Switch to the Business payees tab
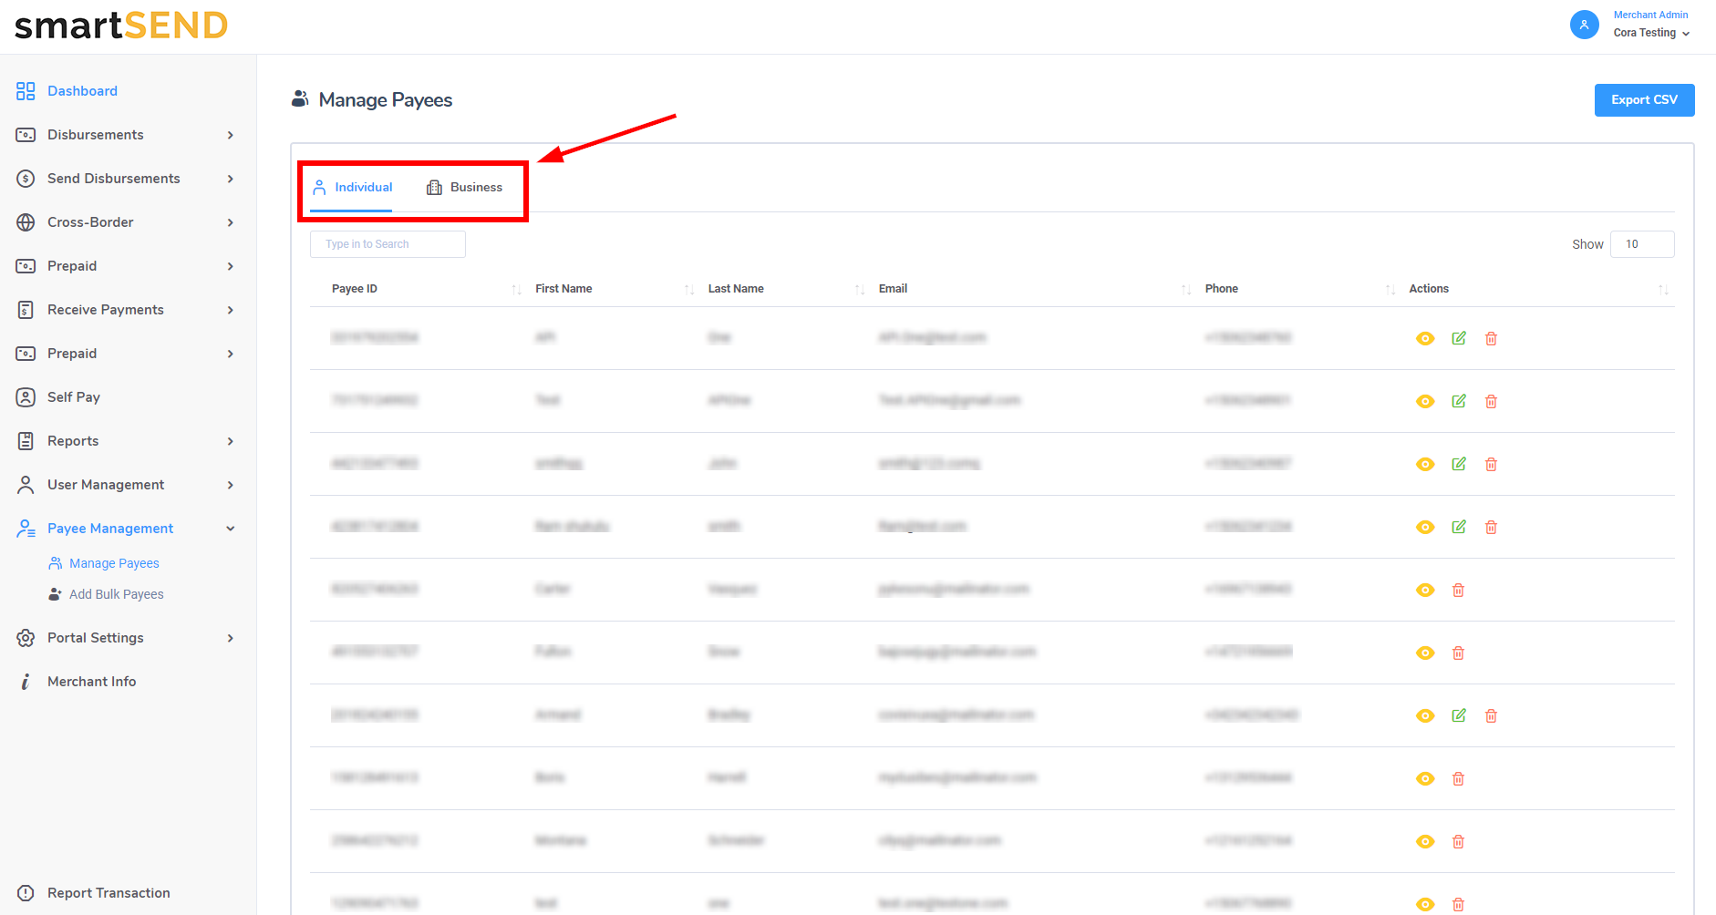The width and height of the screenshot is (1716, 915). pos(465,187)
